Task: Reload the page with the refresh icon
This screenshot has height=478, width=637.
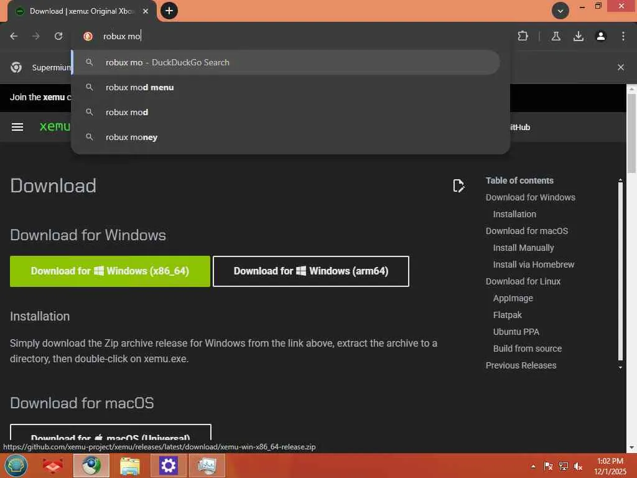Action: tap(58, 36)
